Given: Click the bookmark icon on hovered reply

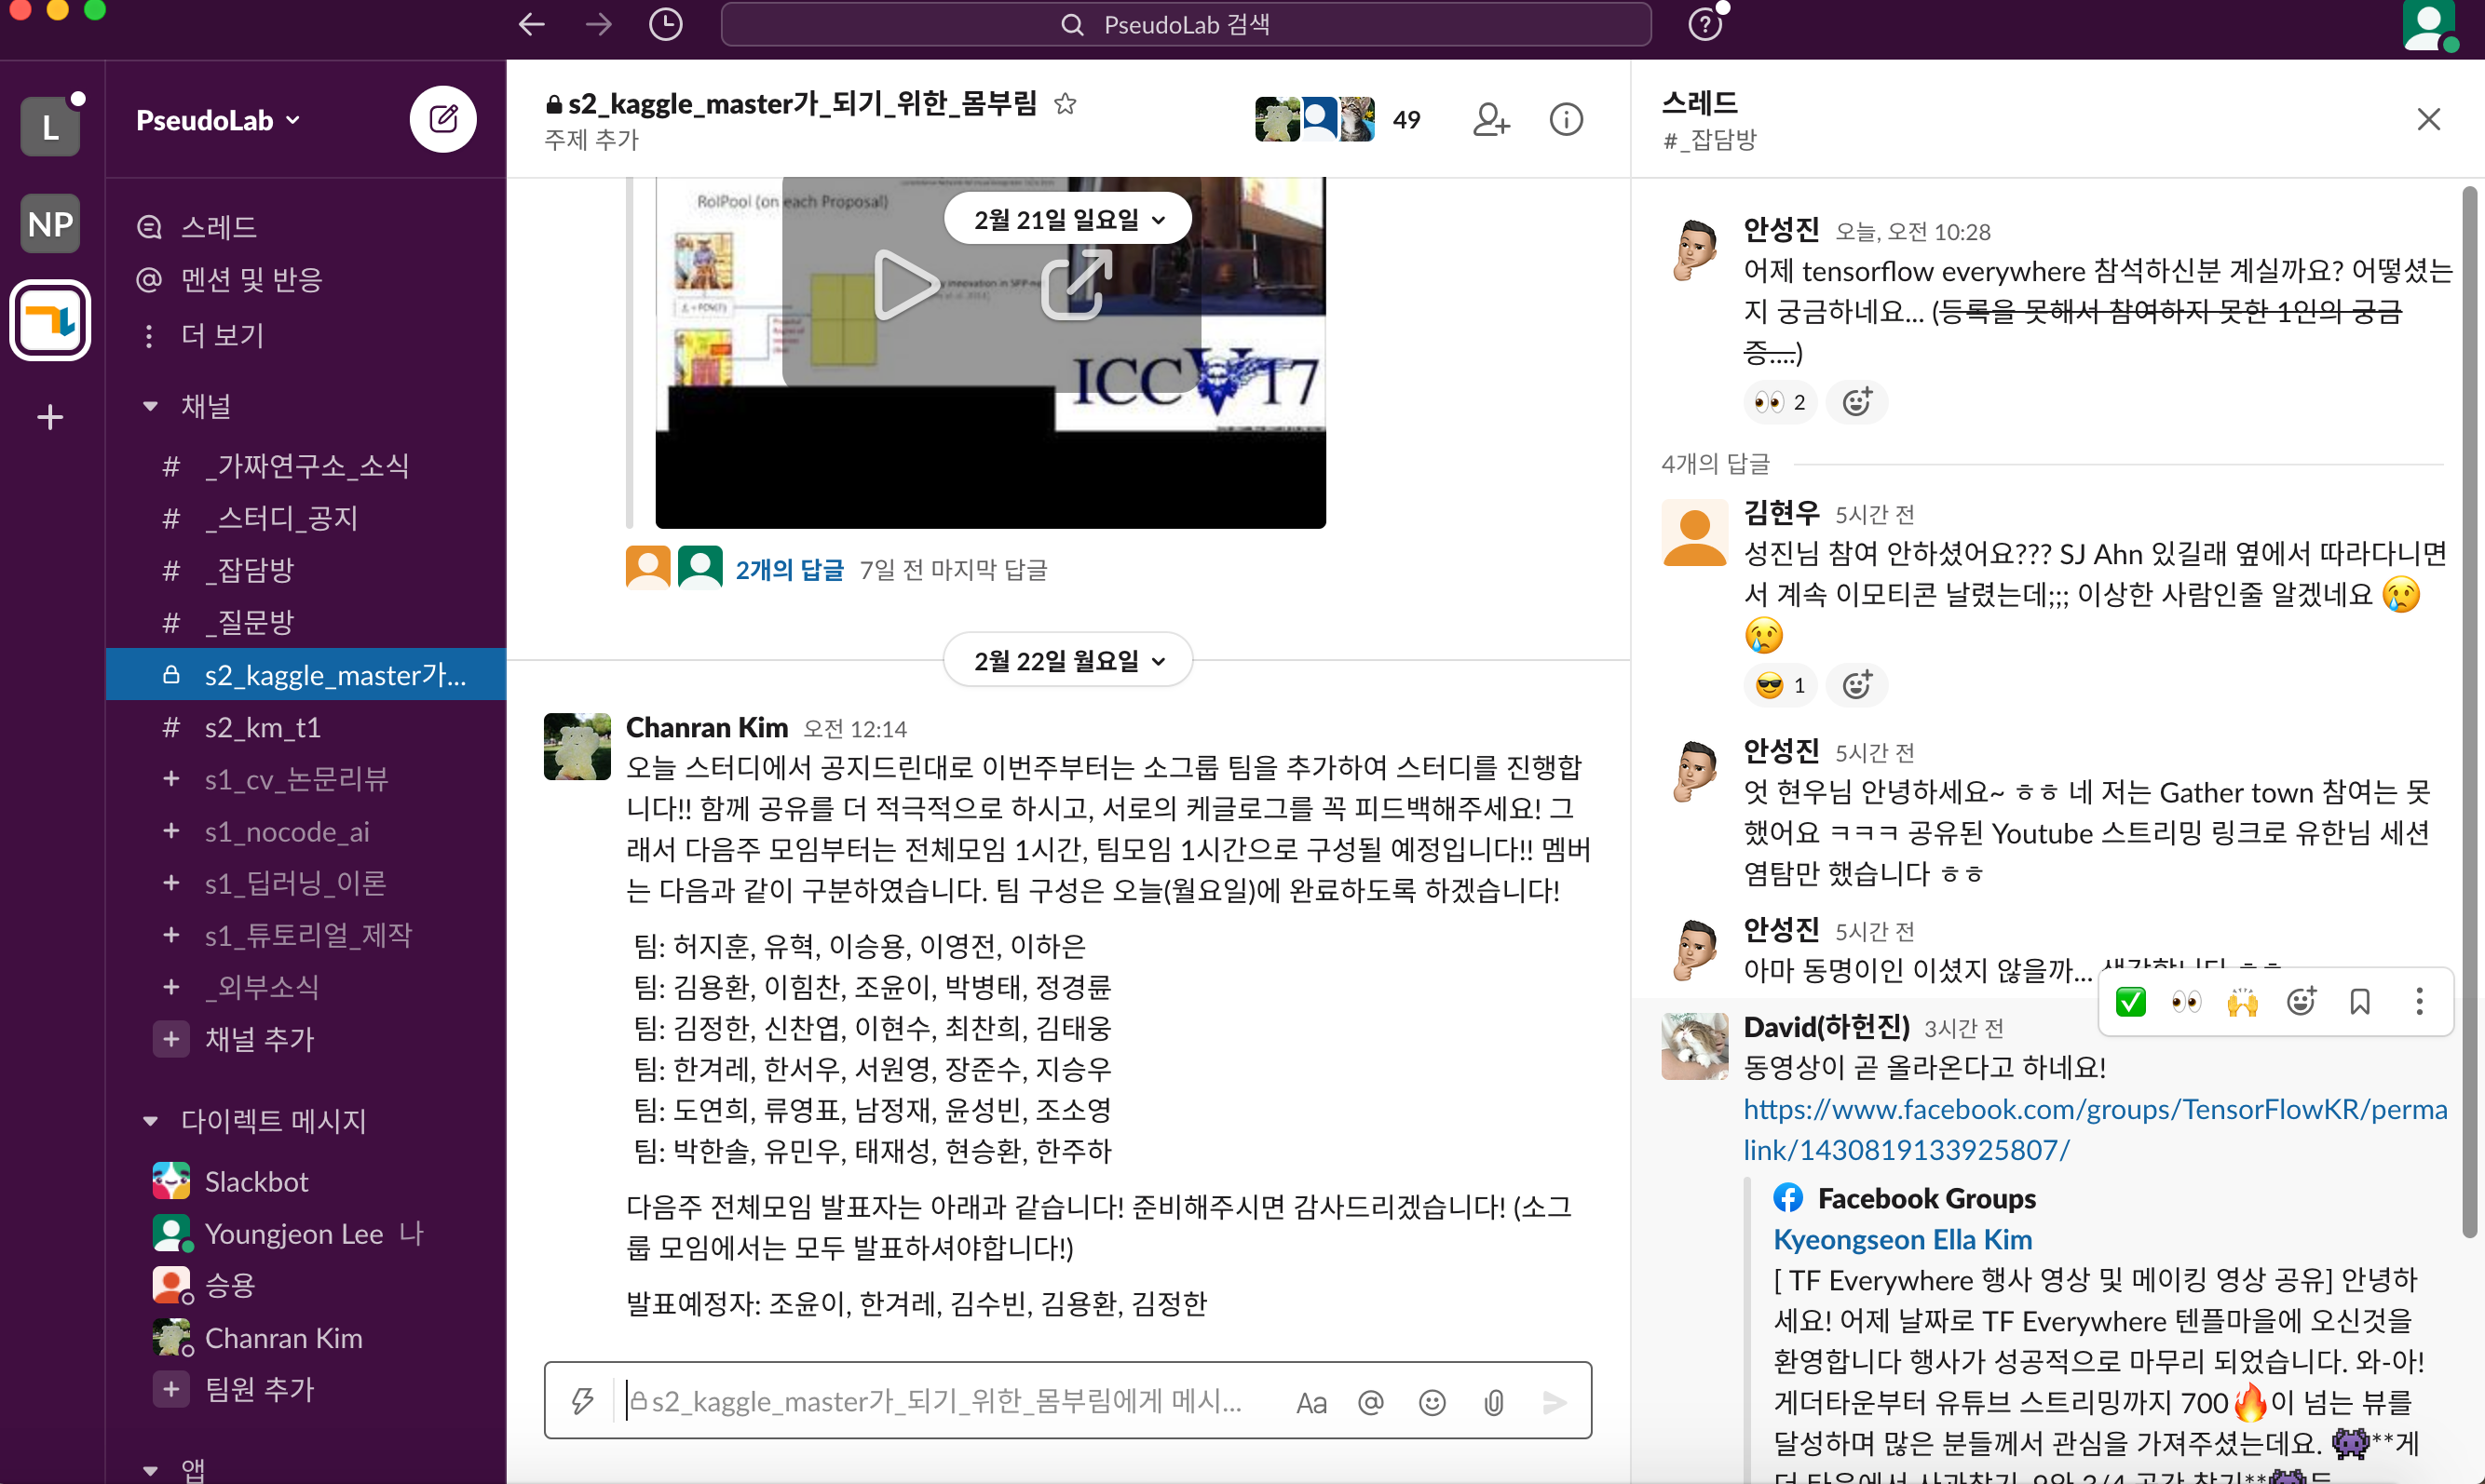Looking at the screenshot, I should point(2359,1001).
